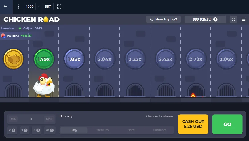The height and width of the screenshot is (141, 249).
Task: Click the FOTIS73 player avatar icon
Action: click(x=3, y=35)
